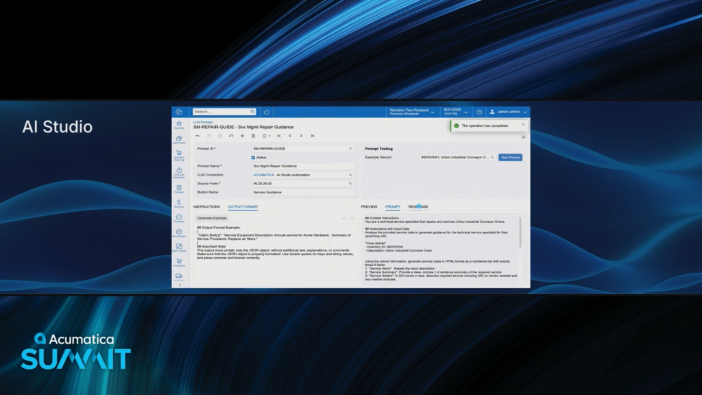Go to the next record arrow
The image size is (702, 395).
(x=301, y=136)
